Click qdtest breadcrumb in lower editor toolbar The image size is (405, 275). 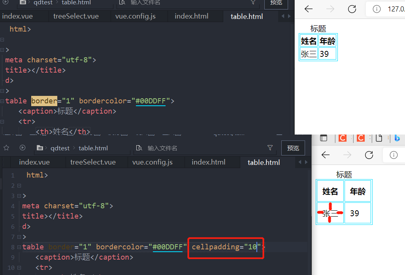tap(60, 148)
